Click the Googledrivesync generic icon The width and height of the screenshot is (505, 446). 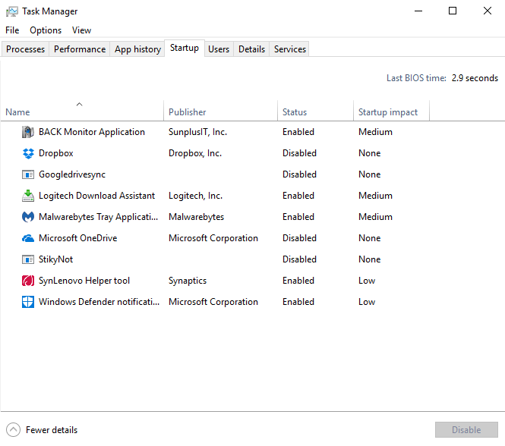pos(28,174)
